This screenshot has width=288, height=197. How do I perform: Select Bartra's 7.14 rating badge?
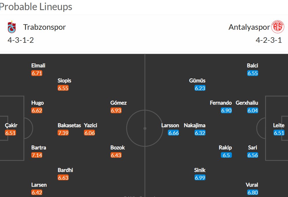tap(37, 155)
